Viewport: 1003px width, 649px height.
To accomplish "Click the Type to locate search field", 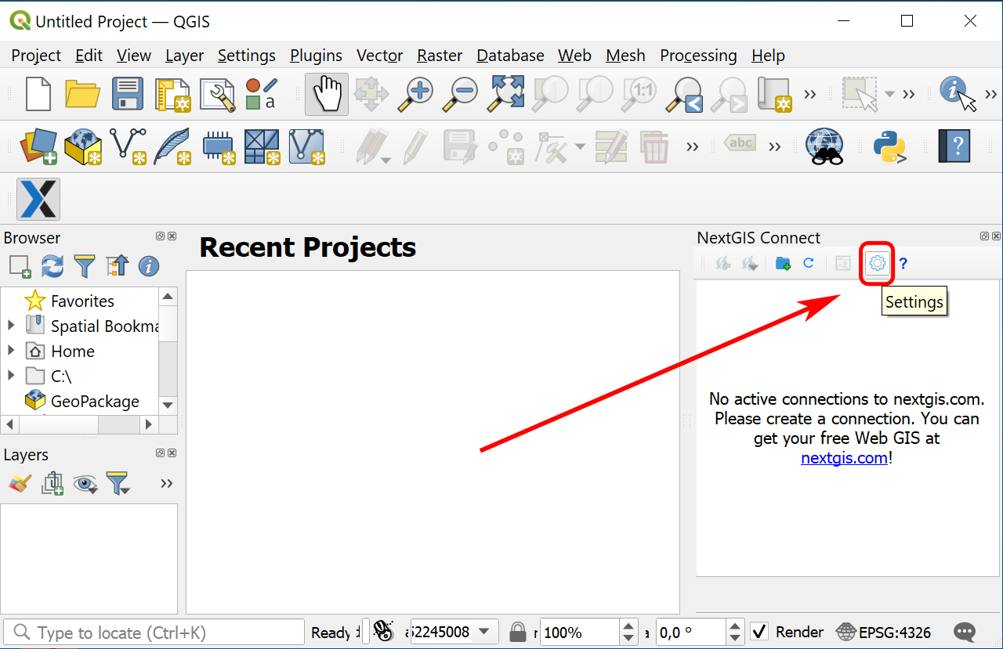I will (x=154, y=633).
